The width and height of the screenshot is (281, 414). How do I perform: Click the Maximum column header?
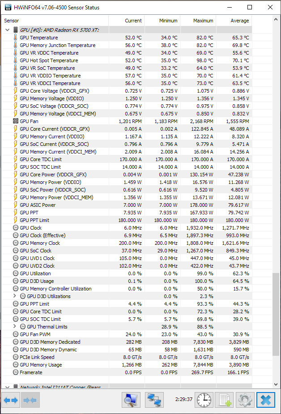[x=198, y=21]
